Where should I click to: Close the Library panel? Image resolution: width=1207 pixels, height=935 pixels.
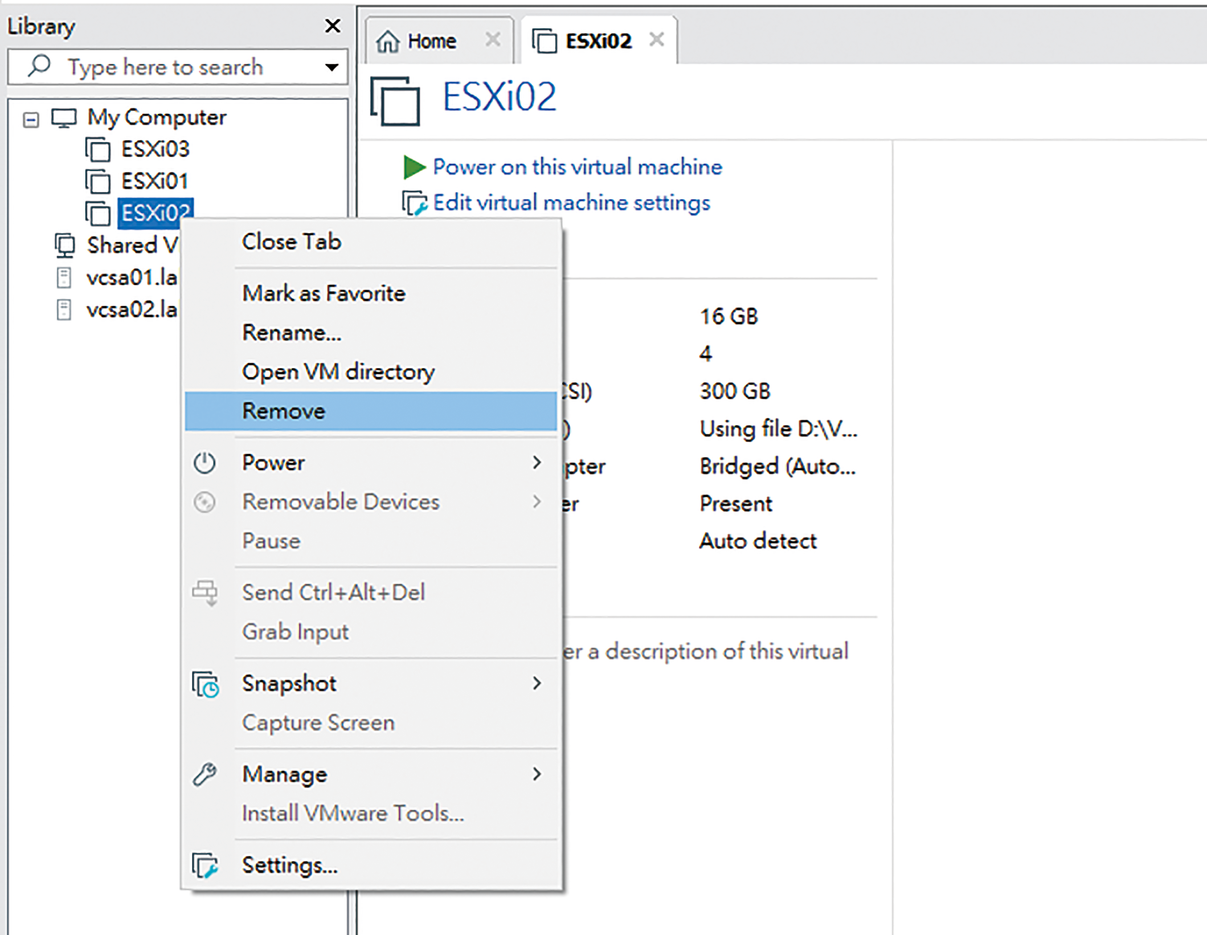(333, 26)
